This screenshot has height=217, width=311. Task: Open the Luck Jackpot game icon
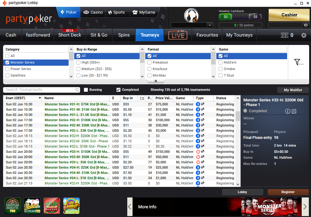(x=71, y=206)
